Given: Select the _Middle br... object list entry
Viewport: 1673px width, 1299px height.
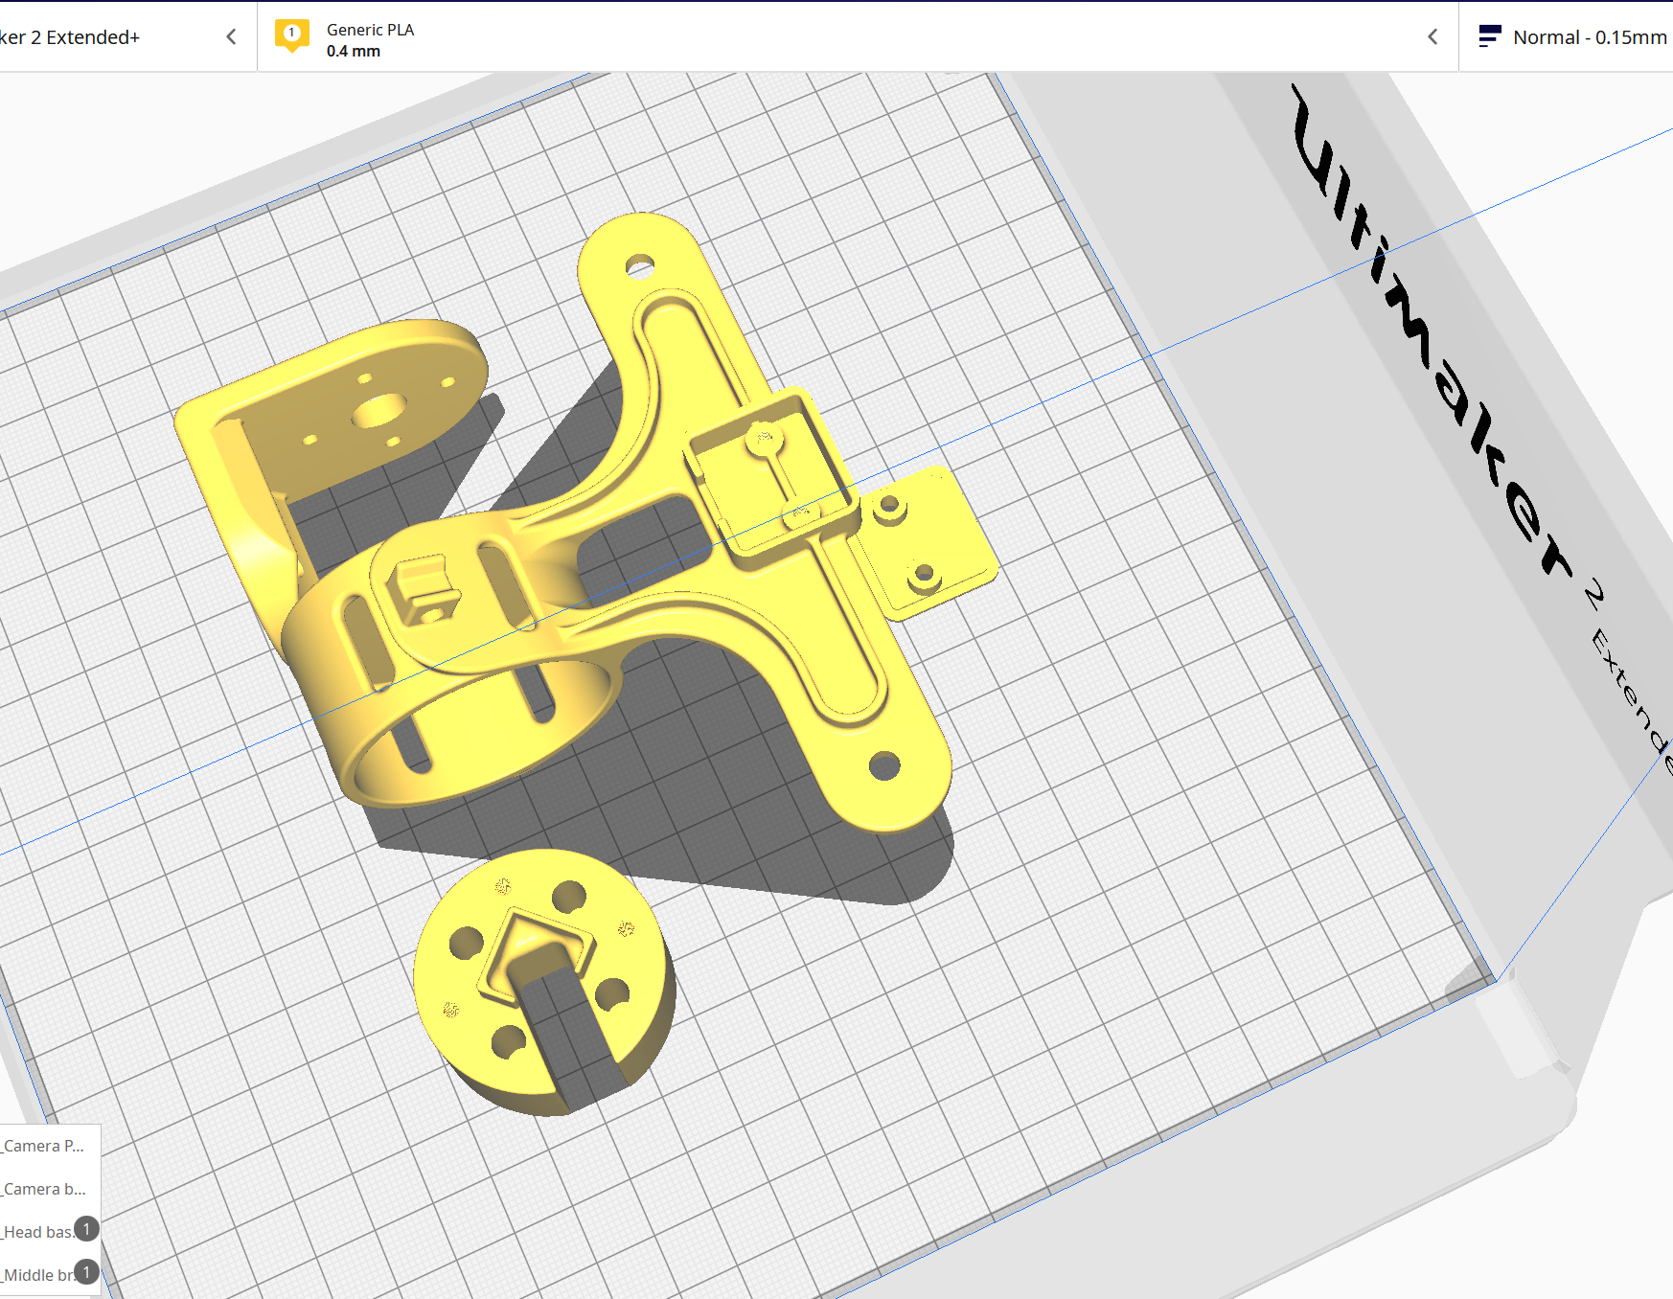Looking at the screenshot, I should click(38, 1275).
